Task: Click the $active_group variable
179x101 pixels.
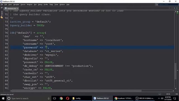Action: coord(20,22)
